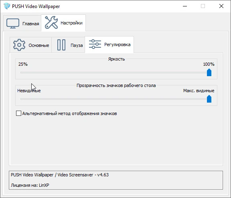Click the Лицензия на: LinXP text

[30, 185]
